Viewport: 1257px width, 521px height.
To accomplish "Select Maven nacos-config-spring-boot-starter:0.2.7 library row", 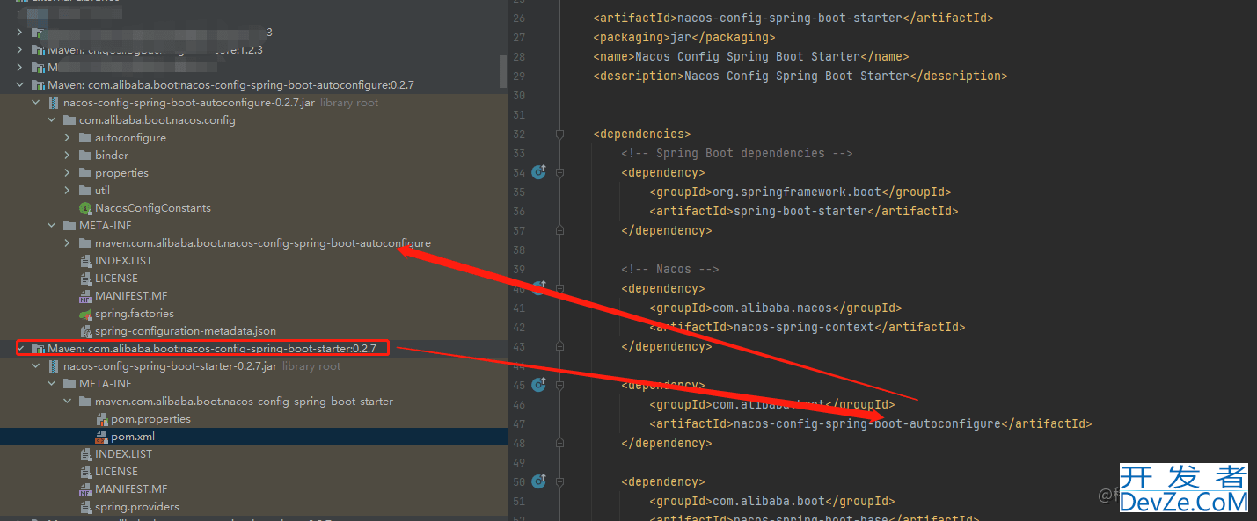I will point(253,349).
